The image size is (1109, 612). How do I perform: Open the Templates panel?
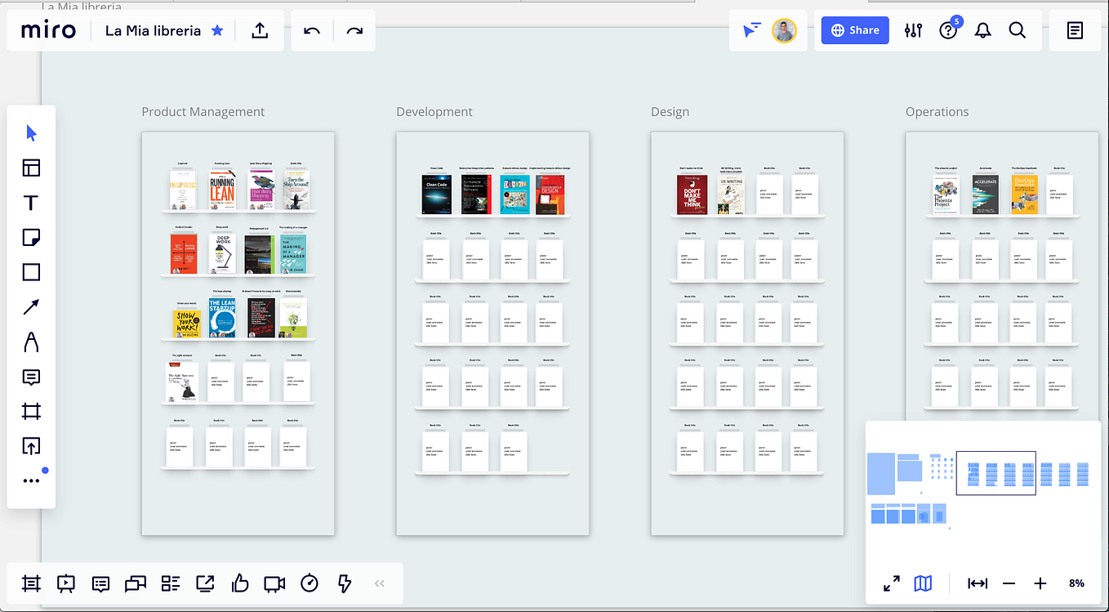[31, 167]
